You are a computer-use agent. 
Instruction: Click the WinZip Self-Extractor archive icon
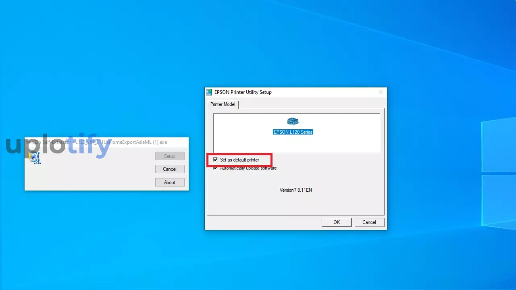click(35, 158)
